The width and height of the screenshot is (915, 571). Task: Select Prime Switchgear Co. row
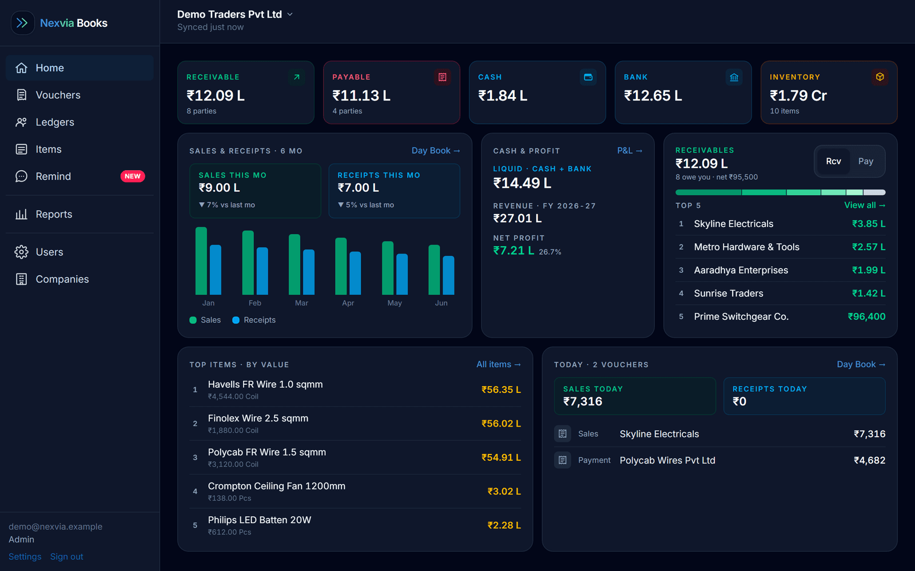(x=781, y=316)
